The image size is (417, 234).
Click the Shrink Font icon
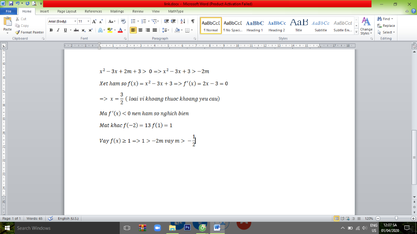click(x=101, y=22)
